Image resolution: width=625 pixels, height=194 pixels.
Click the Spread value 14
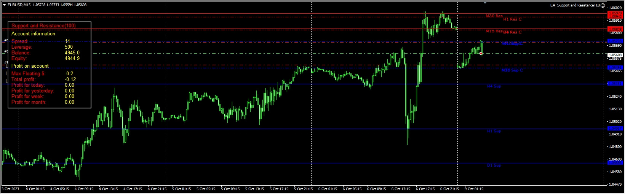click(67, 41)
